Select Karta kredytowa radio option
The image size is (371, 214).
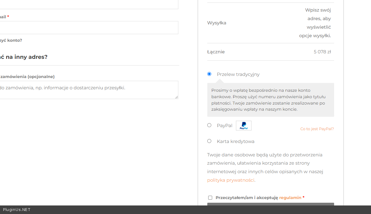(209, 141)
